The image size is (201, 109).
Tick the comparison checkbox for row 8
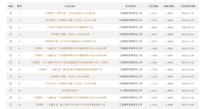click(x=11, y=62)
